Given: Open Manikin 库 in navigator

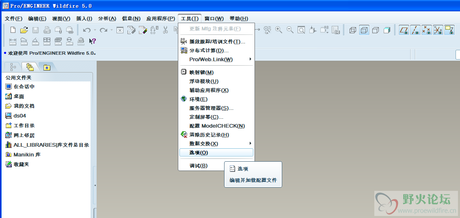Looking at the screenshot, I should click(23, 154).
